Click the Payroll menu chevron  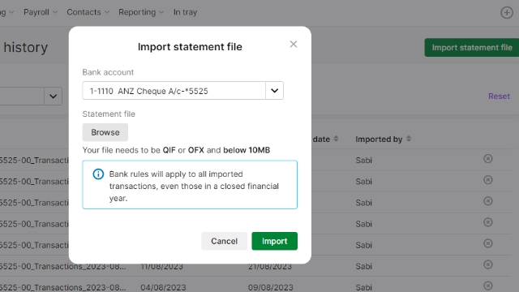(55, 12)
